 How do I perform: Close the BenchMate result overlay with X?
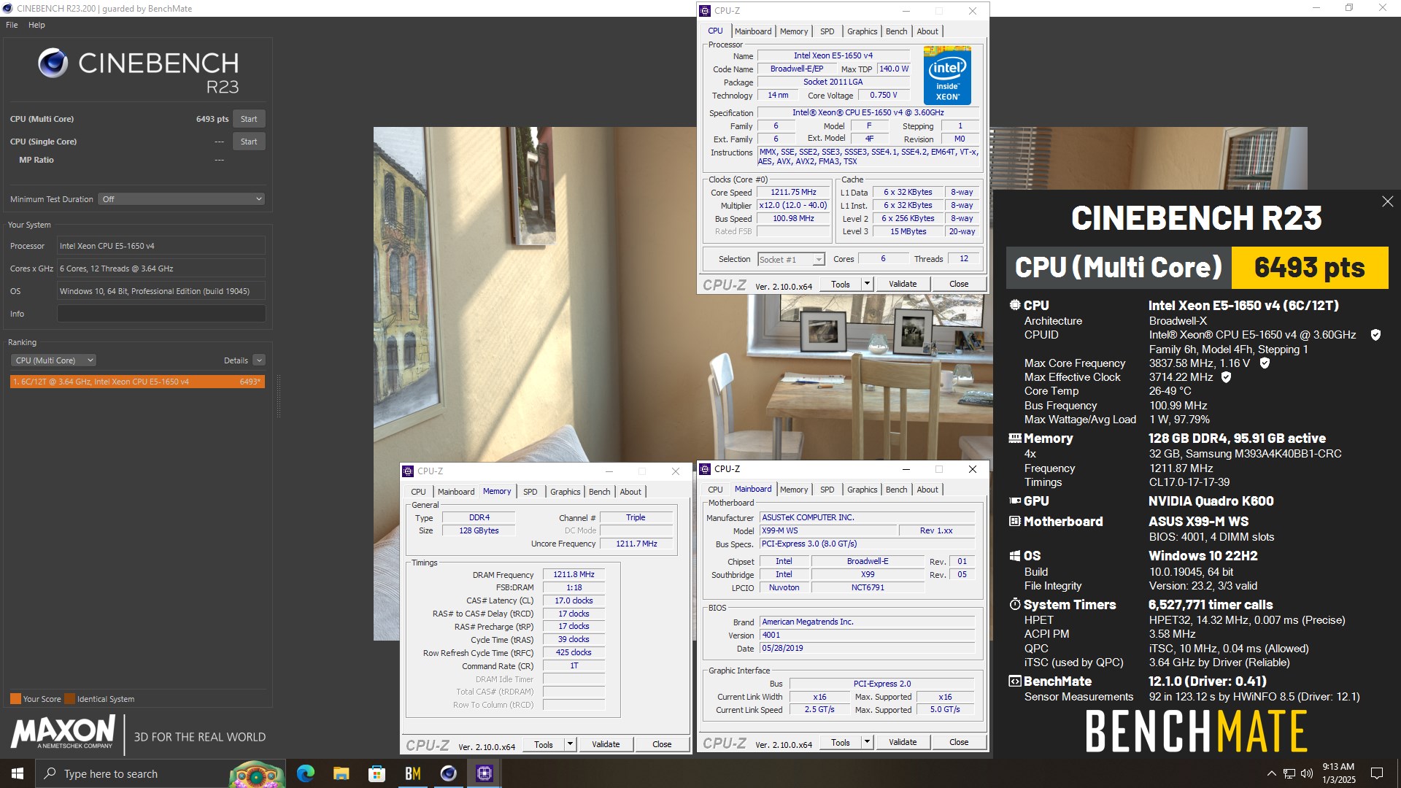[1387, 201]
